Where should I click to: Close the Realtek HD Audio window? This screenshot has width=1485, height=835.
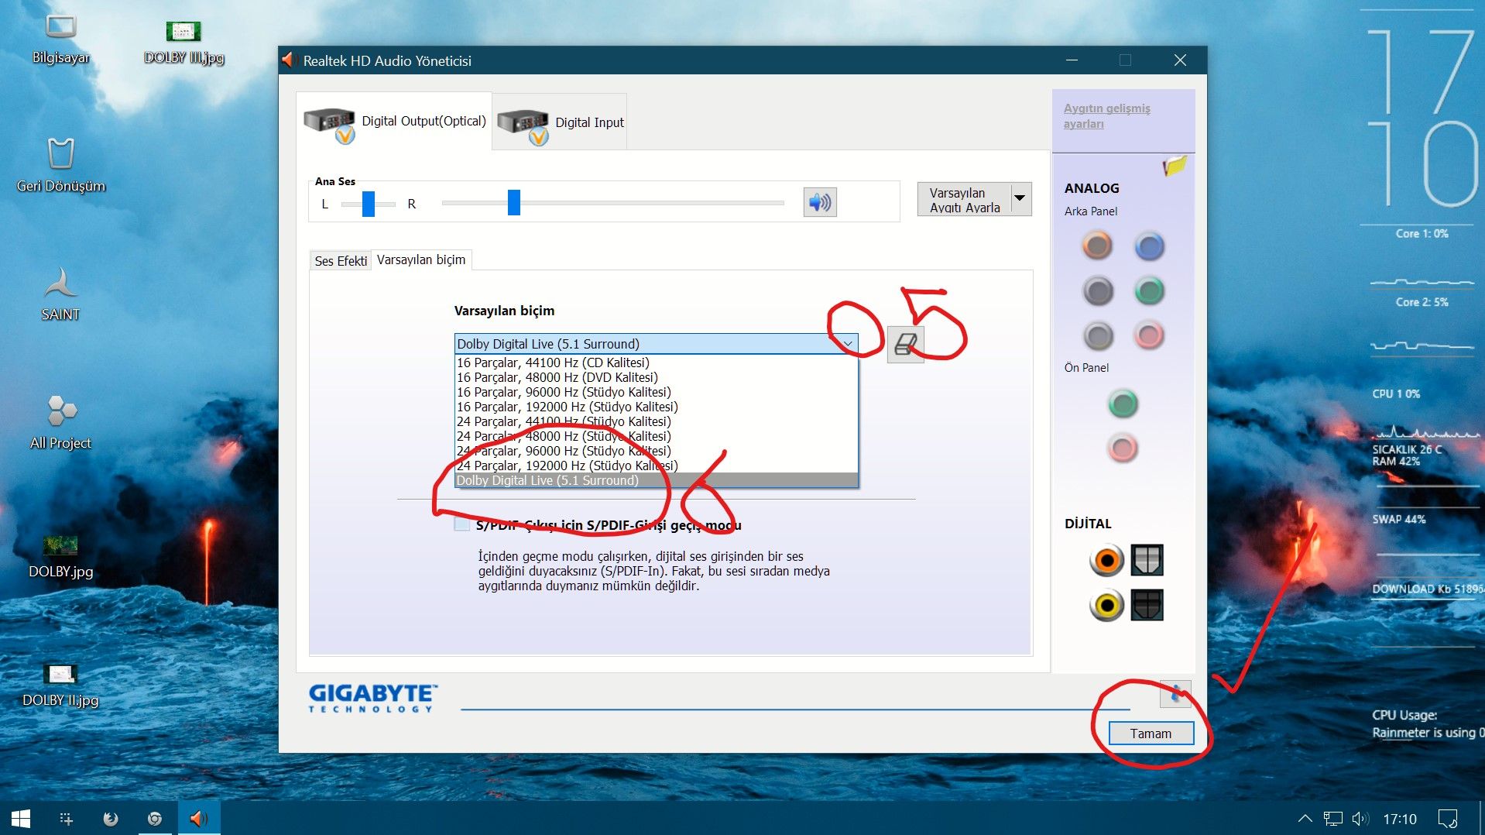click(x=1180, y=60)
